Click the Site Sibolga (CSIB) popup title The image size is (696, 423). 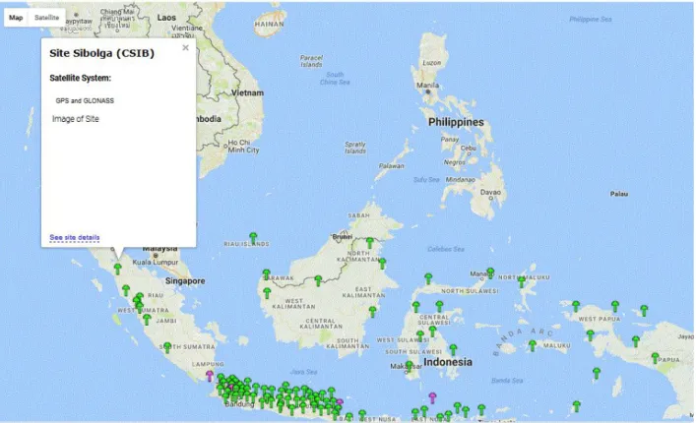coord(102,54)
